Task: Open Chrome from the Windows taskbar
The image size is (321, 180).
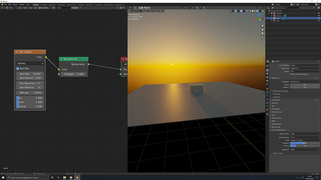Action: 71,178
